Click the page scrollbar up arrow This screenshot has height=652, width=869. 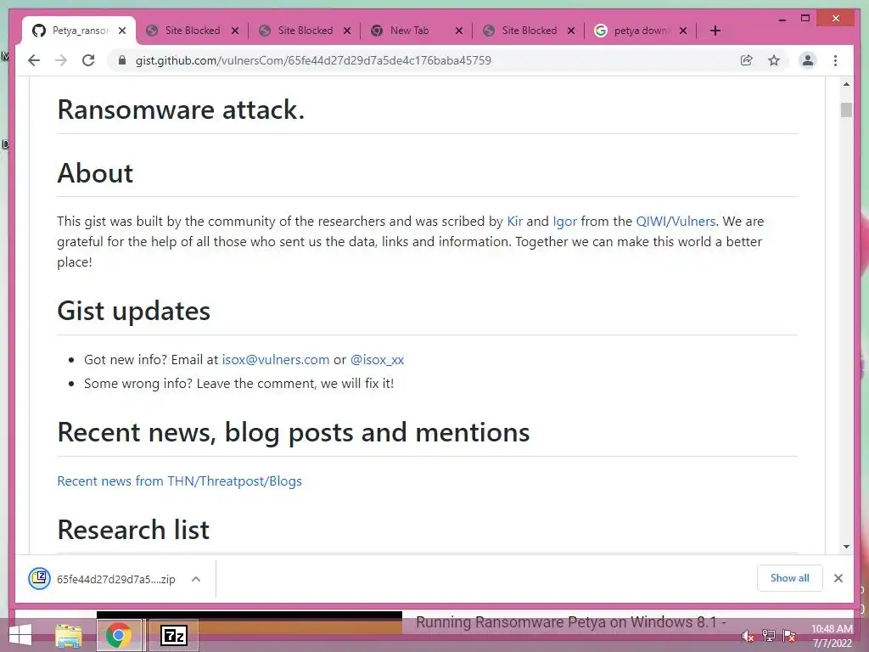846,84
